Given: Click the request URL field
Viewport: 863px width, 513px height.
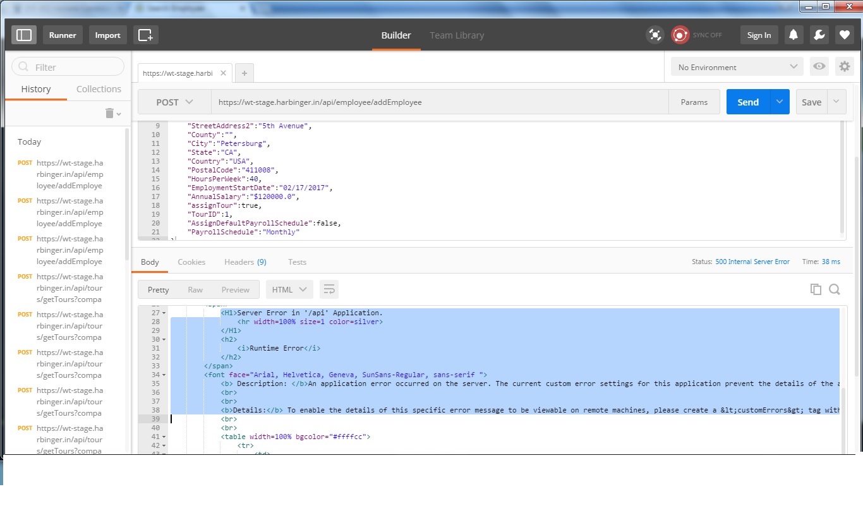Looking at the screenshot, I should [440, 102].
